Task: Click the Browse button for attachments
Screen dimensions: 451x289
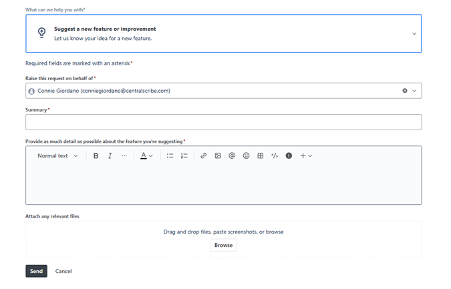Action: (x=223, y=245)
